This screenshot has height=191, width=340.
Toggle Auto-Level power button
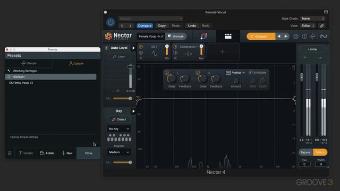[107, 48]
